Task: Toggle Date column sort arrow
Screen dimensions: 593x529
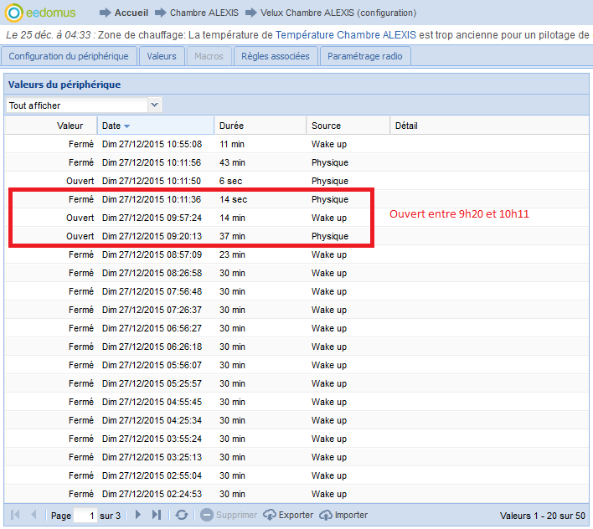Action: [x=127, y=126]
